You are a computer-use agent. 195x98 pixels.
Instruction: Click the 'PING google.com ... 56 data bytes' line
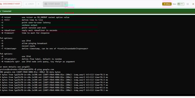tap(30, 72)
